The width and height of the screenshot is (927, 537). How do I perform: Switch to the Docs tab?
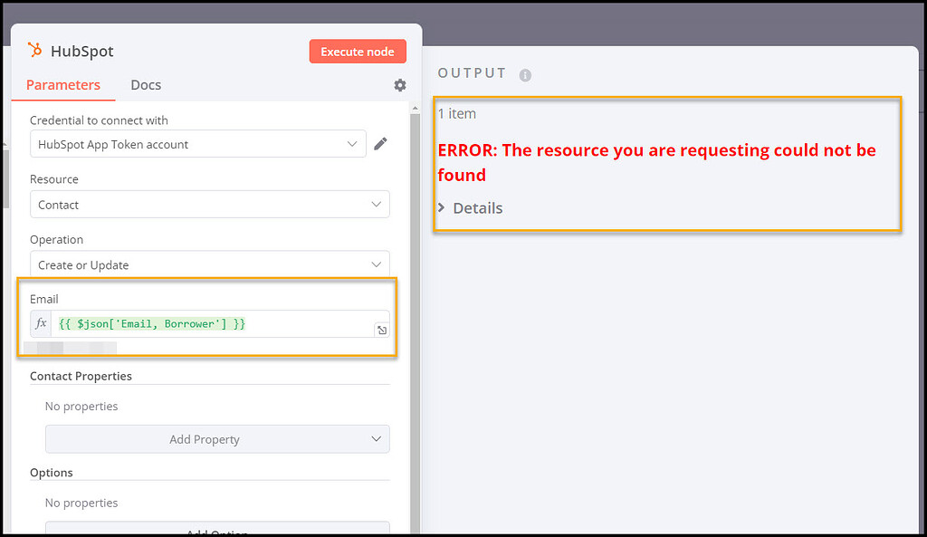pos(146,84)
